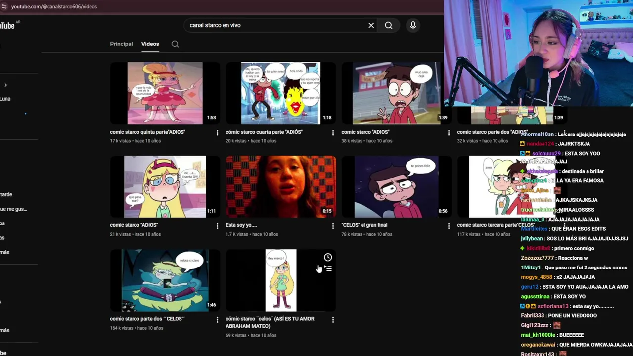Open the "hey marco" Star thumbnail

pos(280,280)
